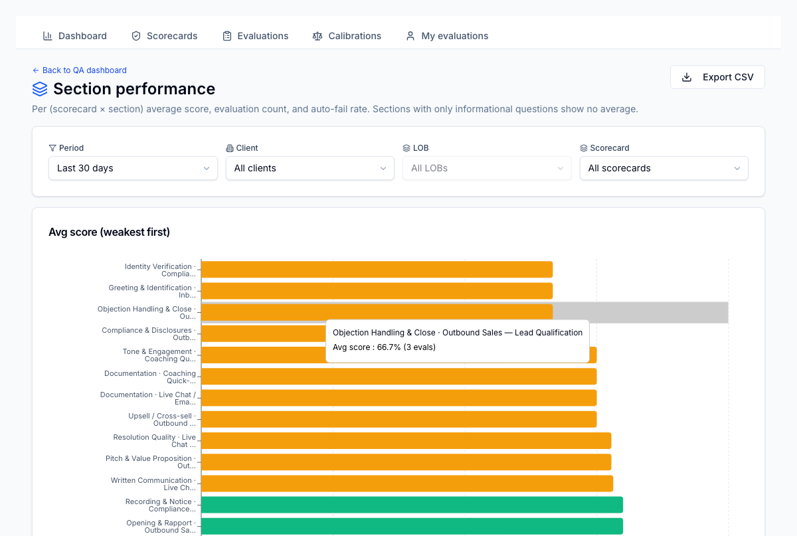Click the Avg score (weakest first) heading

point(109,232)
